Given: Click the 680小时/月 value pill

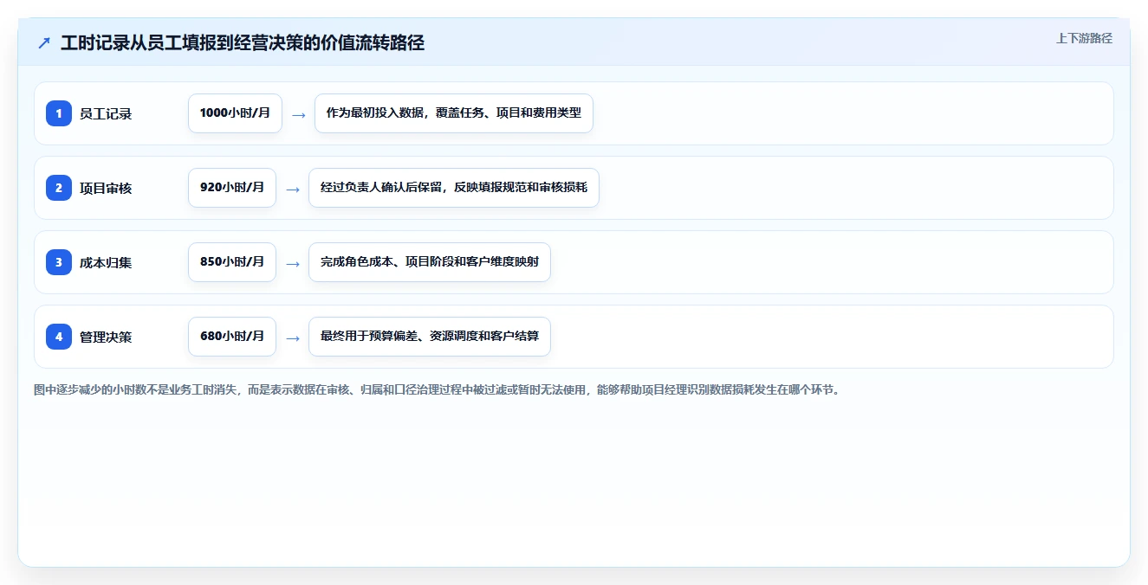Looking at the screenshot, I should point(232,337).
